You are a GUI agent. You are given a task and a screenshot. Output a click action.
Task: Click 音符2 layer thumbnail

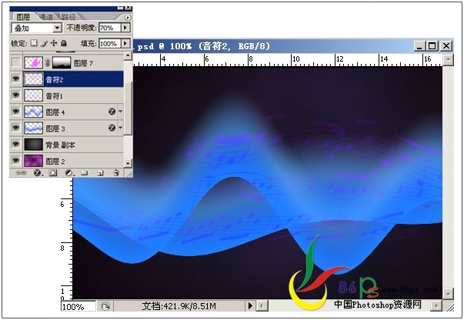[33, 78]
